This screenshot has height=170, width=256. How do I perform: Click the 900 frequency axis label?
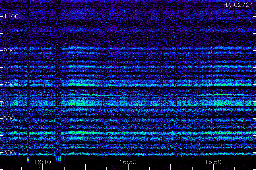pos(9,50)
